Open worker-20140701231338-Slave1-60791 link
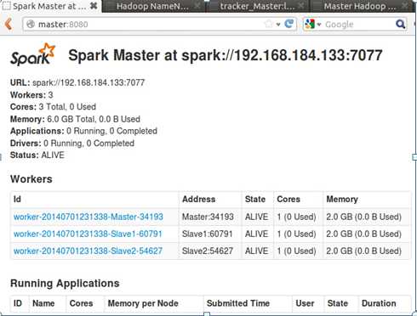 click(88, 234)
